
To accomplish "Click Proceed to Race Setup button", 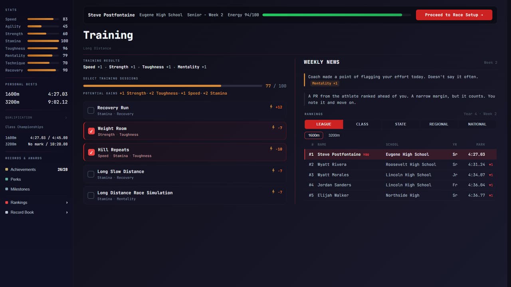I will [454, 15].
